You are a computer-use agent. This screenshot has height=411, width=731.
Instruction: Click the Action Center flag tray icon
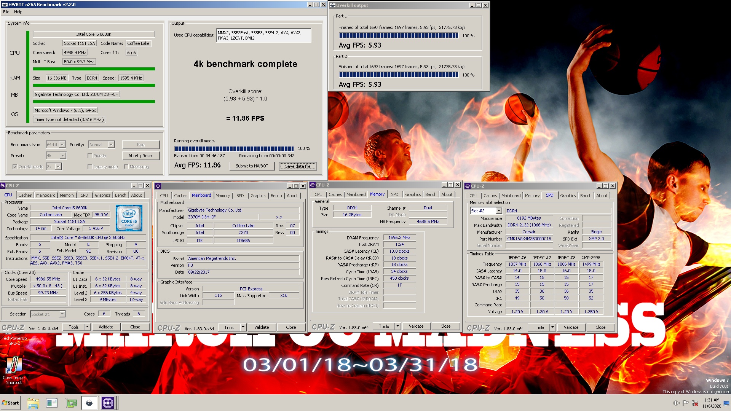pos(685,403)
